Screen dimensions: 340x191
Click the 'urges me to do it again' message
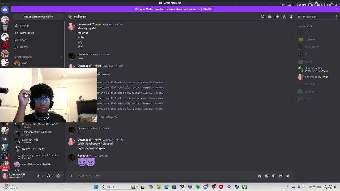tap(91, 148)
